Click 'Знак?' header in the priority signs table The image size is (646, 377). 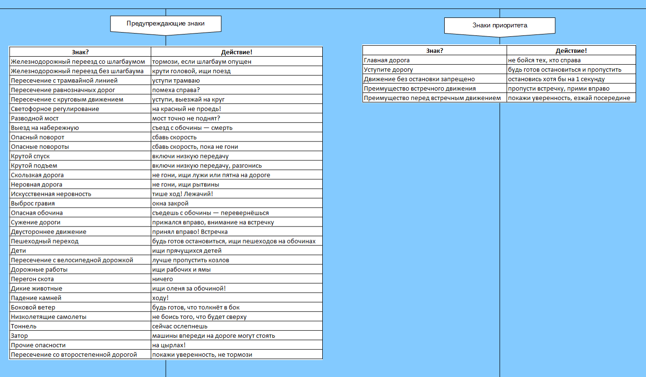coord(435,50)
